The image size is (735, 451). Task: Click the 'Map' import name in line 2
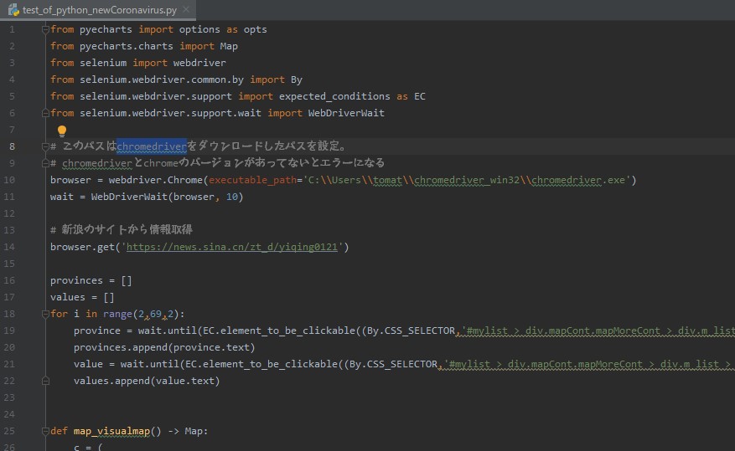tap(229, 46)
